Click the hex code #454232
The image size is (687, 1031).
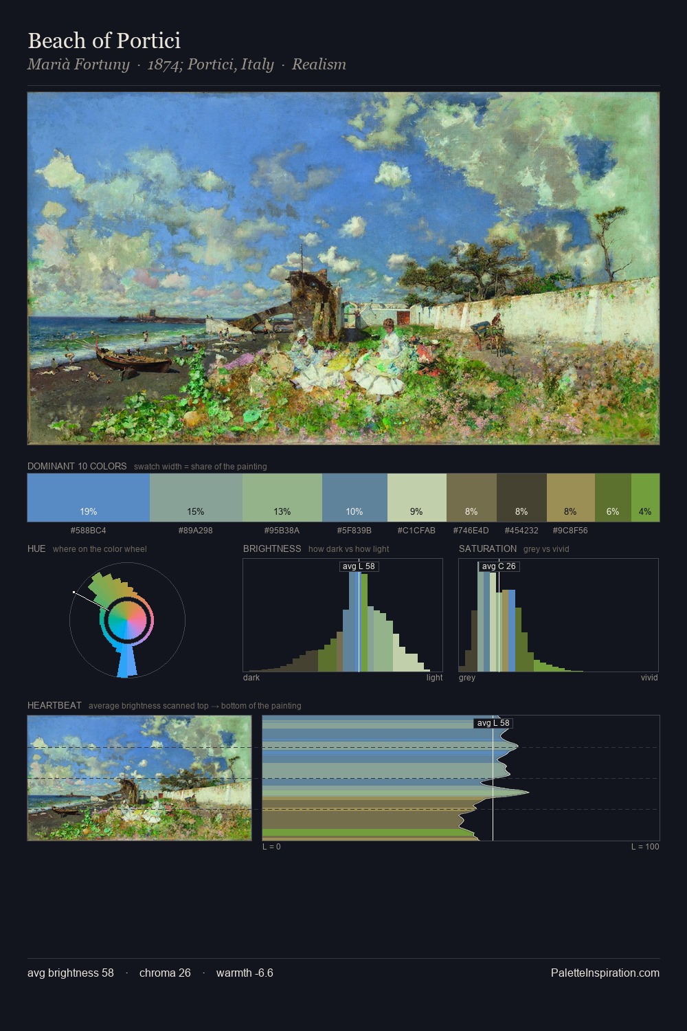click(521, 531)
